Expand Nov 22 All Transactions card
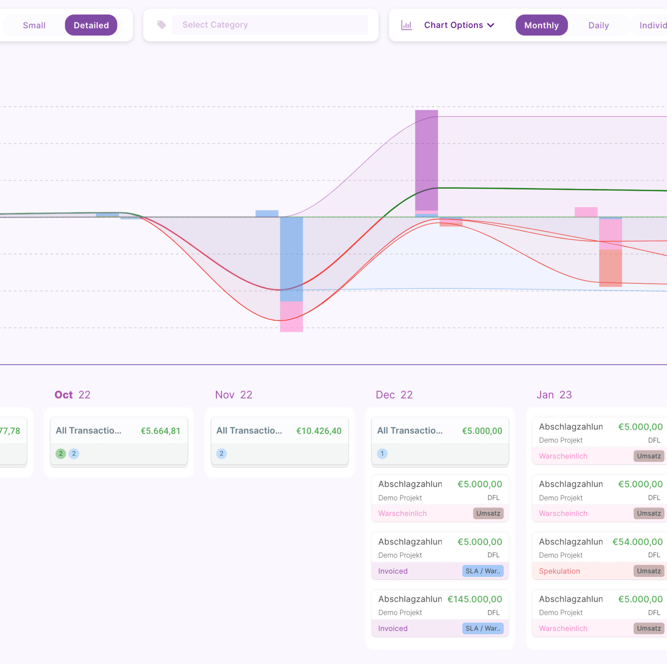667x664 pixels. 280,431
